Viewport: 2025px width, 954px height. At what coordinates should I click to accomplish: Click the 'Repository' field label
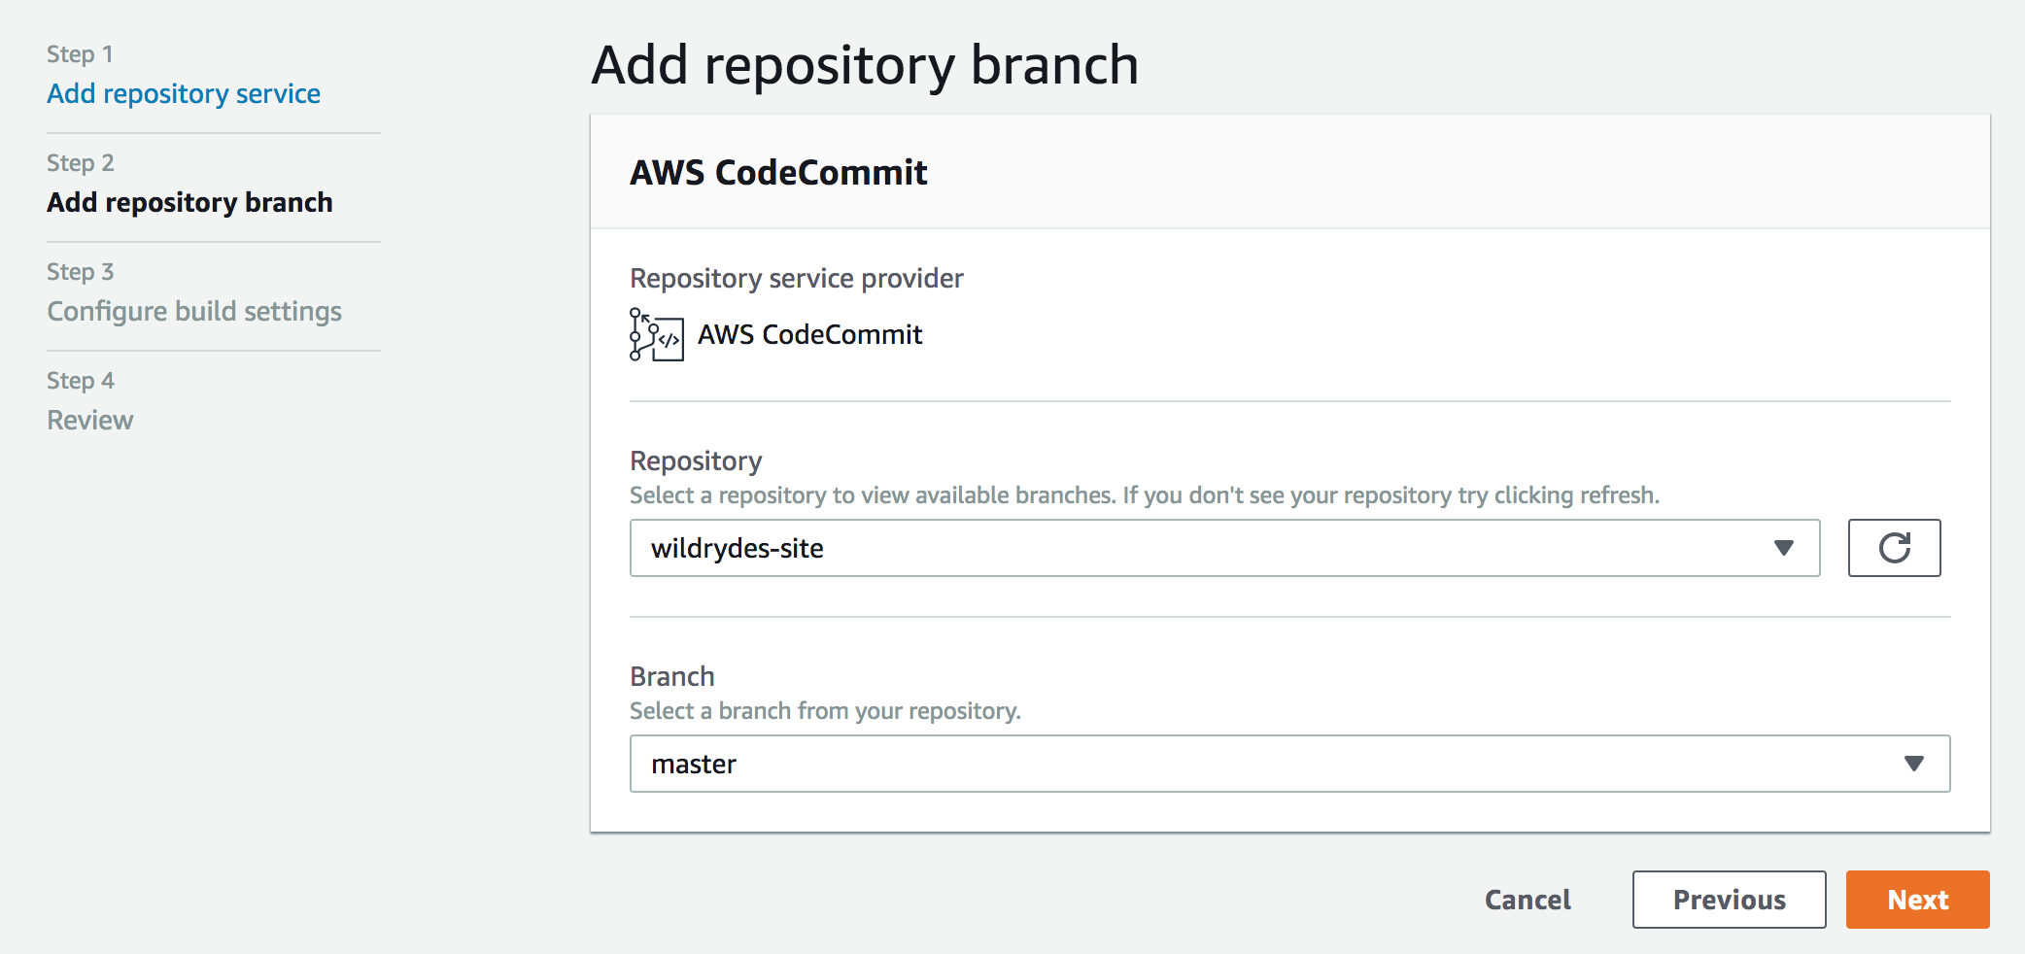point(696,460)
